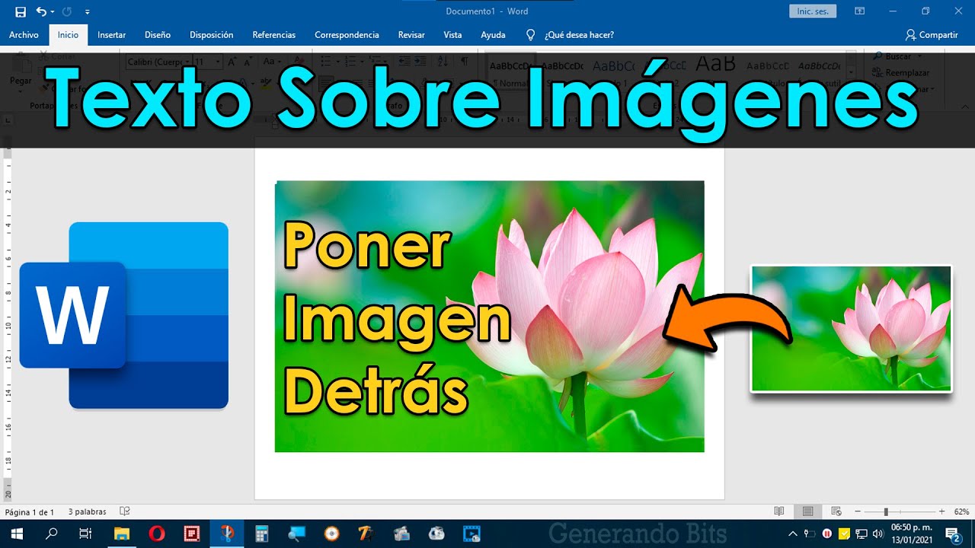Go to the Disposición tab
Screen dimensions: 975x548
(211, 35)
